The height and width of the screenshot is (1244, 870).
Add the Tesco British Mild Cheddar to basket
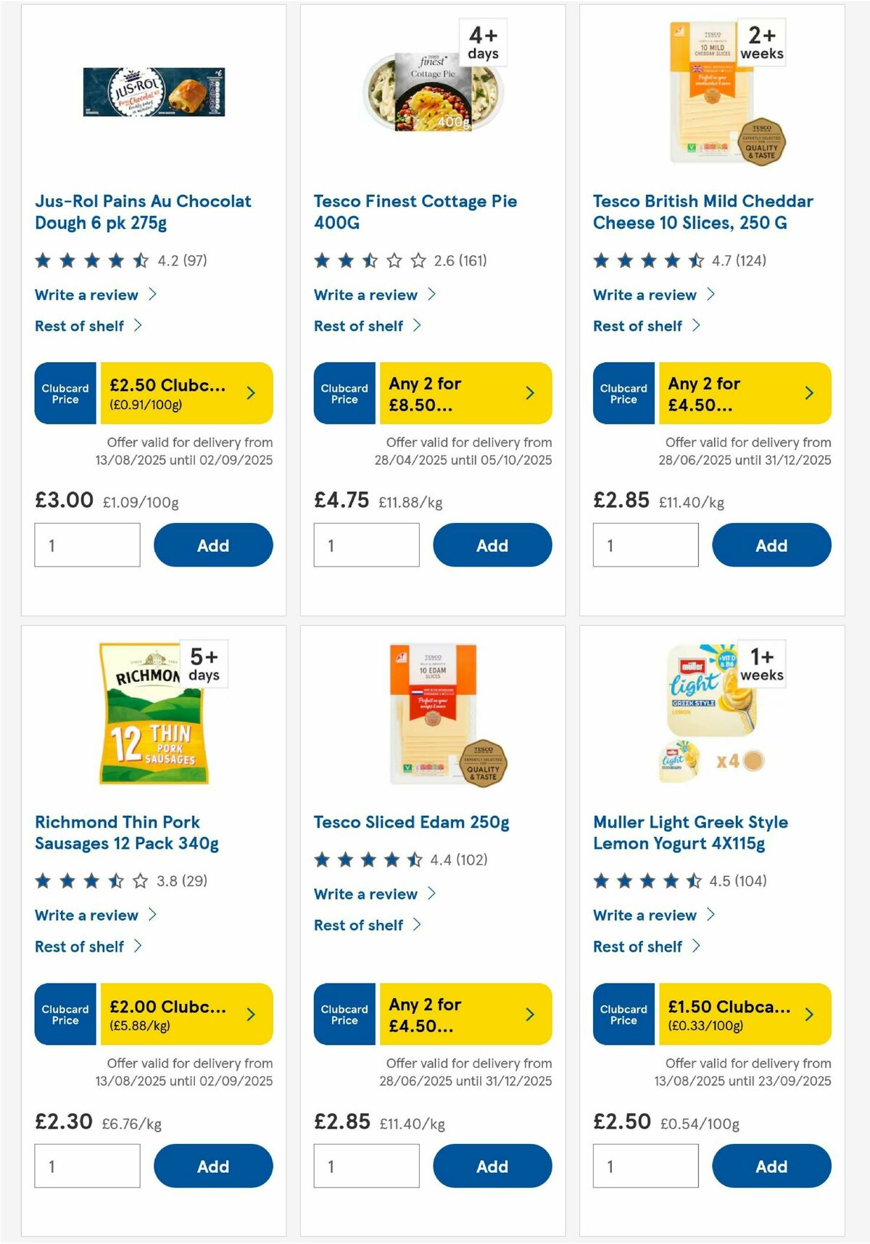pyautogui.click(x=771, y=545)
